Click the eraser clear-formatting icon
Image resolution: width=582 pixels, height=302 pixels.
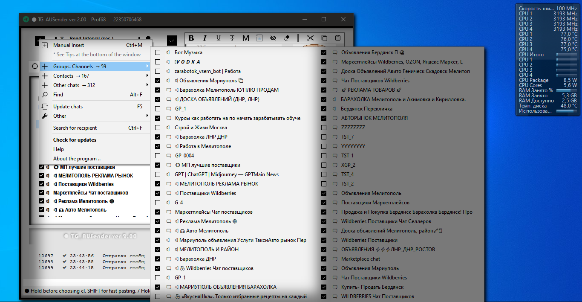point(286,38)
